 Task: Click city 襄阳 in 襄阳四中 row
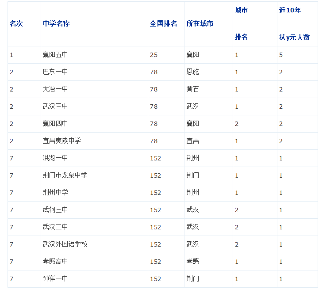(x=192, y=124)
